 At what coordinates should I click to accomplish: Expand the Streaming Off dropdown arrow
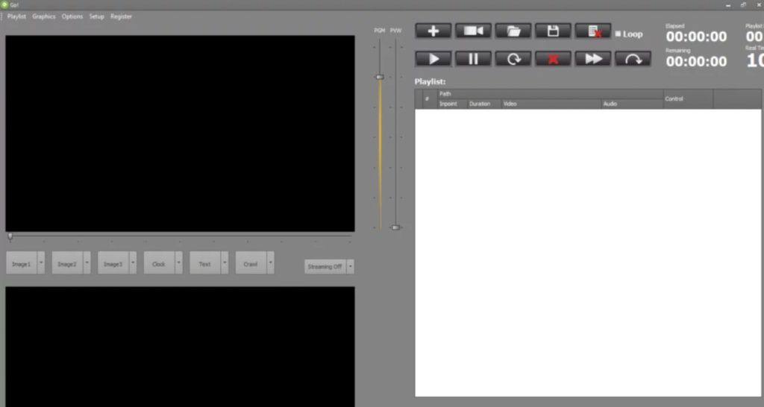pos(351,266)
